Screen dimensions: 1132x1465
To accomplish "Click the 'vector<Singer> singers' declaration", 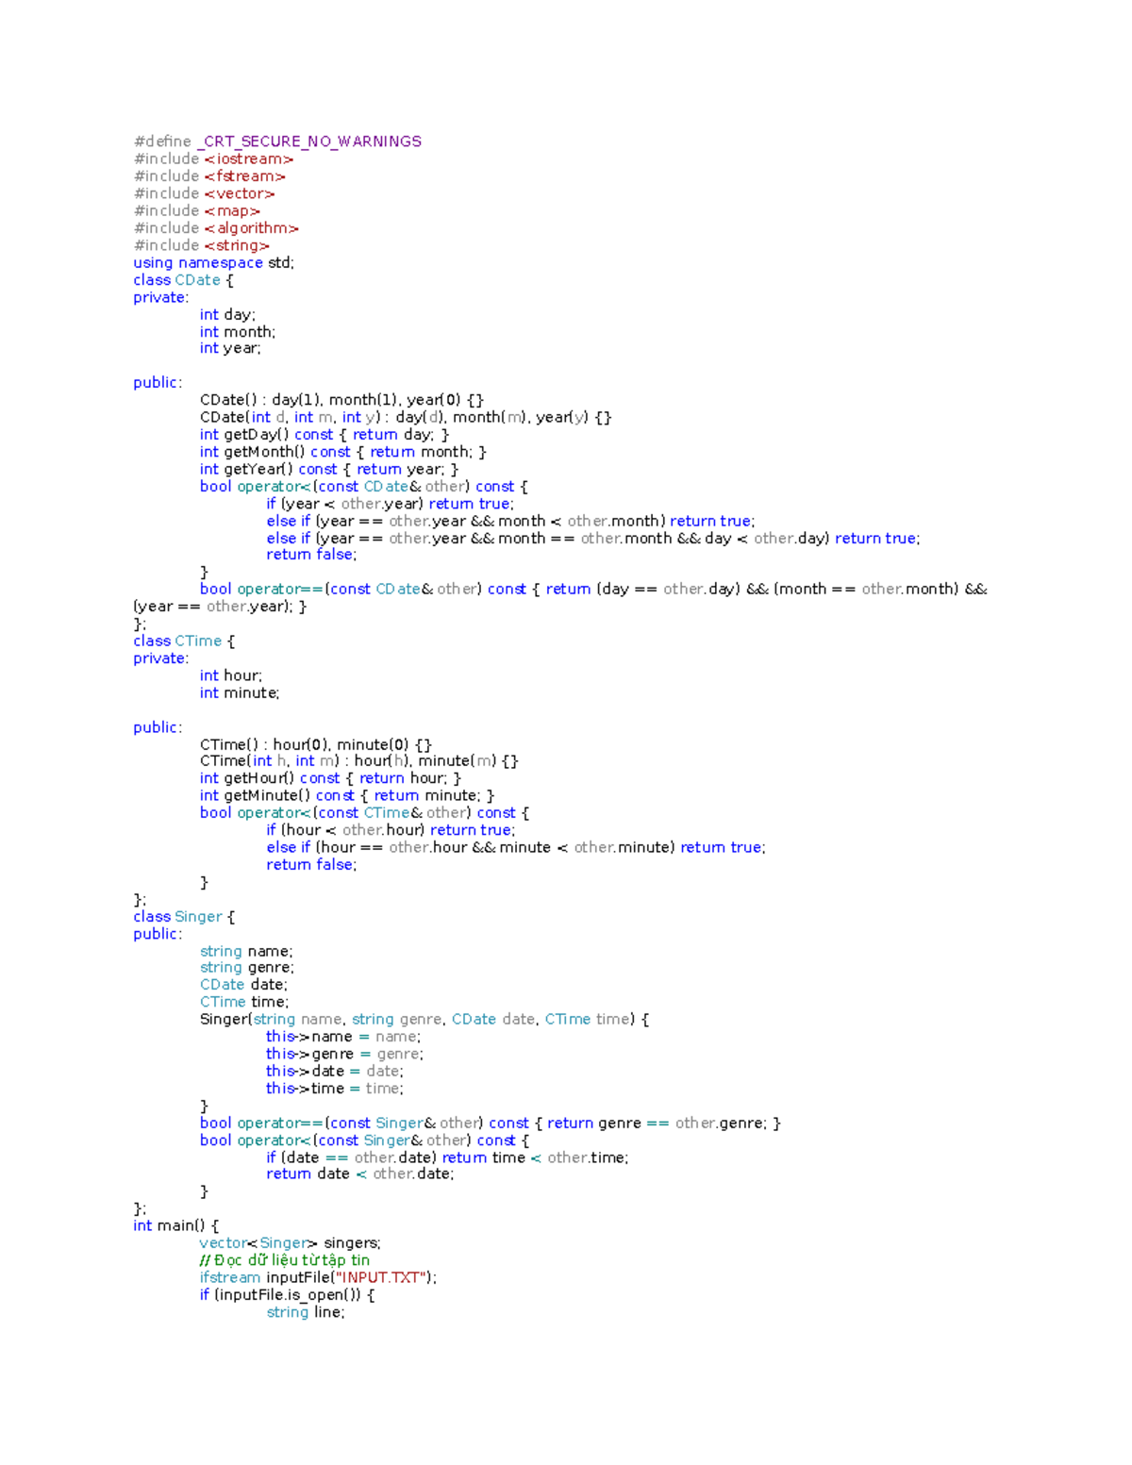I will click(290, 1243).
